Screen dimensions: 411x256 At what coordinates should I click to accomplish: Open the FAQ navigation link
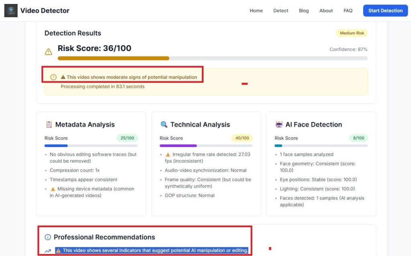348,11
